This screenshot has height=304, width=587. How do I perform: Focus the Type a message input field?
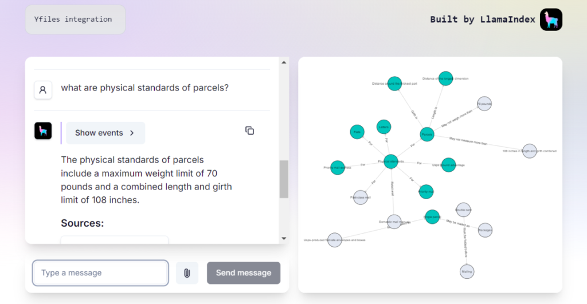click(100, 273)
